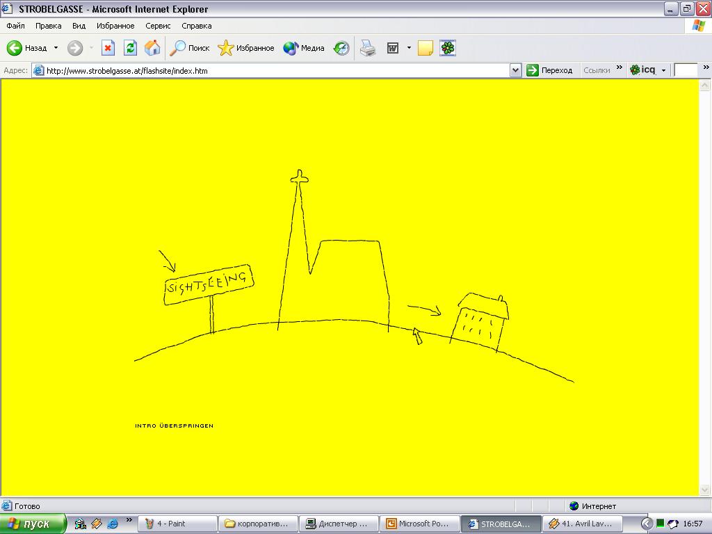Go to the Home page icon
This screenshot has width=712, height=534.
click(152, 48)
